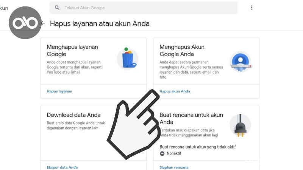
Task: Click the Buat arsip data Google description
Action: coord(76,125)
